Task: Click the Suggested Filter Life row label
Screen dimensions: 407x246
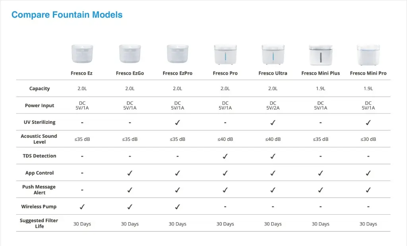Action: [x=39, y=223]
